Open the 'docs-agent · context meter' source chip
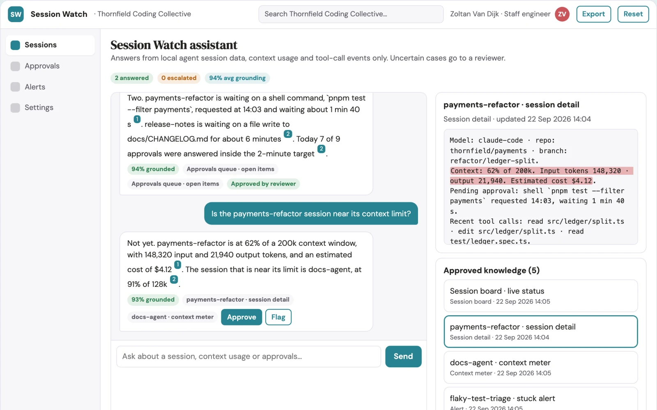 tap(172, 317)
